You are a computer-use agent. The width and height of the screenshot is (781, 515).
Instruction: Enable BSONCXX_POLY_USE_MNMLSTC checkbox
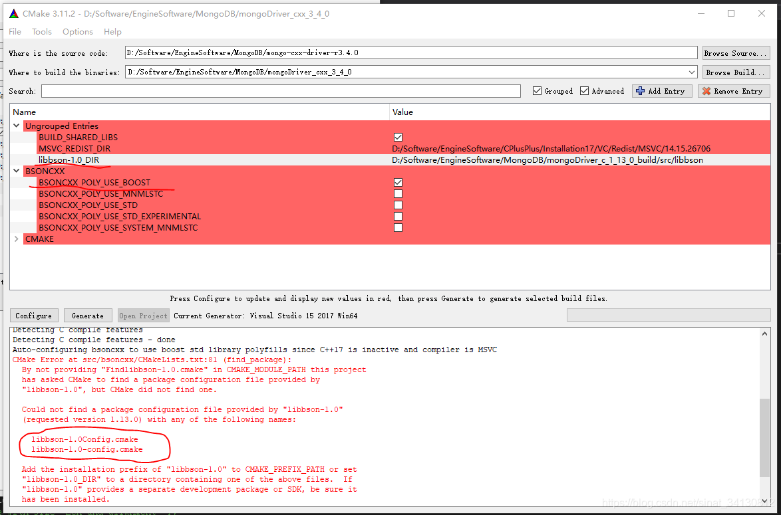tap(398, 193)
